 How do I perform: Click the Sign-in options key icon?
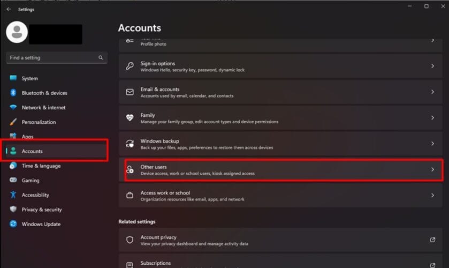tap(130, 66)
